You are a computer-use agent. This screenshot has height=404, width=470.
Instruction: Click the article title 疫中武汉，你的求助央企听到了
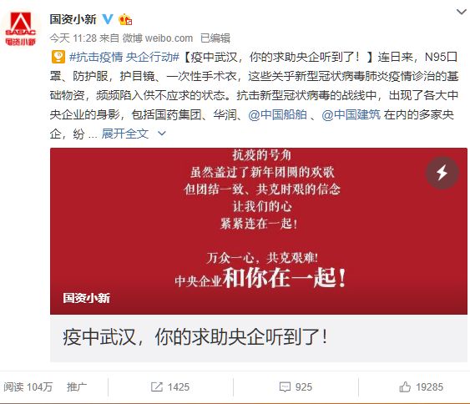coord(195,337)
